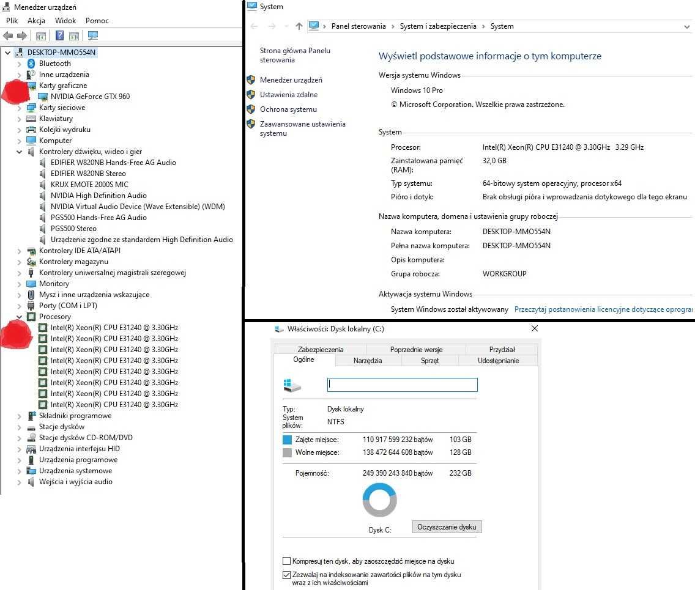
Task: Click 'System i zabezpieczenia' breadcrumb segment
Action: 438,26
